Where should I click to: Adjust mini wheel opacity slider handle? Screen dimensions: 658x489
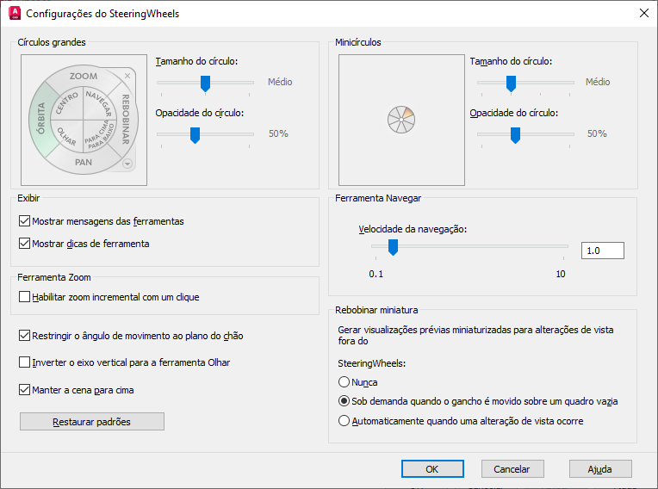point(515,135)
